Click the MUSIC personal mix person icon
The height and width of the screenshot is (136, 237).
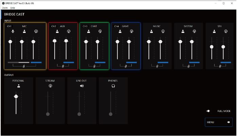[151, 31]
